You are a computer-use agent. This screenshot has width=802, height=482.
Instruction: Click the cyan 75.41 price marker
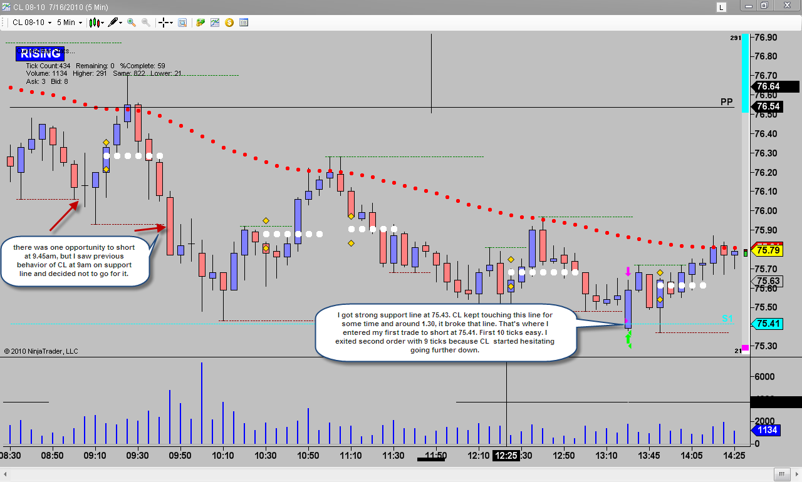click(768, 324)
